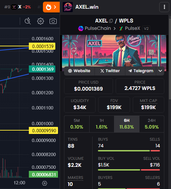Screen dimensions: 171x189
Task: Click the 12:00 time axis label
Action: pyautogui.click(x=19, y=183)
